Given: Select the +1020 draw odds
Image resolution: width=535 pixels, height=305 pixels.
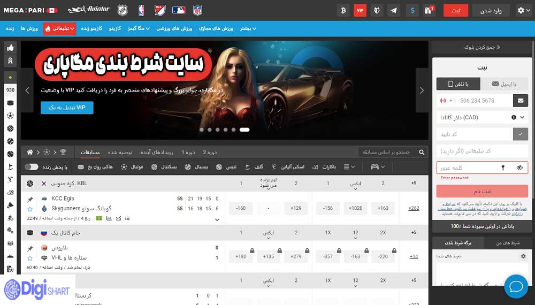Looking at the screenshot, I should (x=355, y=208).
